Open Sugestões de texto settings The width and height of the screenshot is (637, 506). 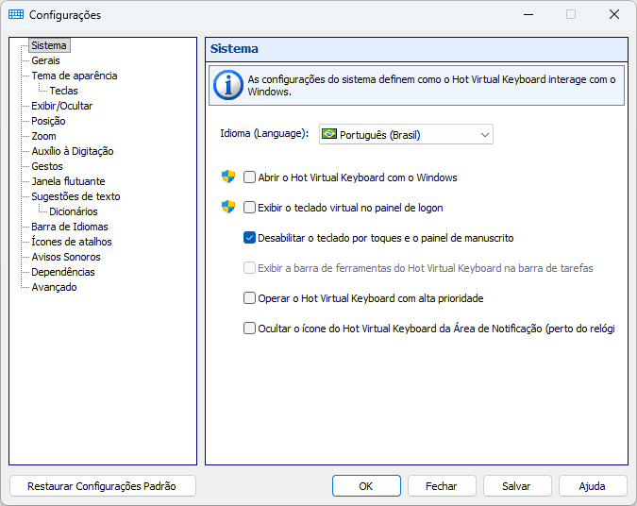pos(75,196)
